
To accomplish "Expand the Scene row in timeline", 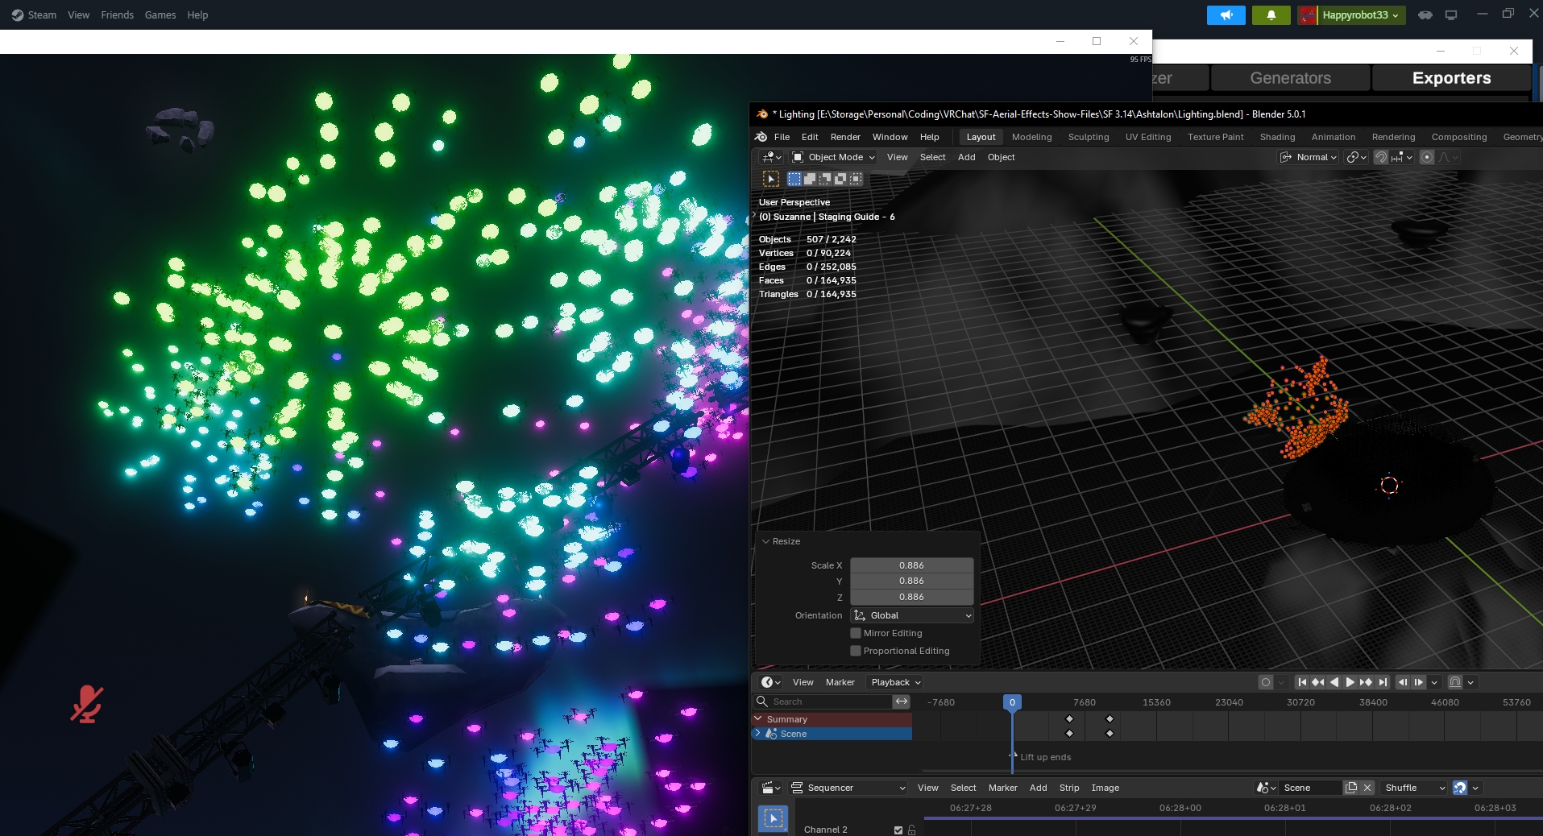I will (x=757, y=734).
